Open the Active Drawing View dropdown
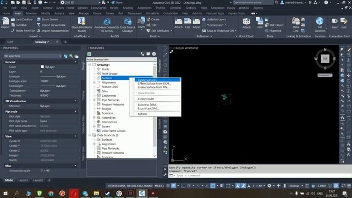Image resolution: width=352 pixels, height=198 pixels. 122,59
